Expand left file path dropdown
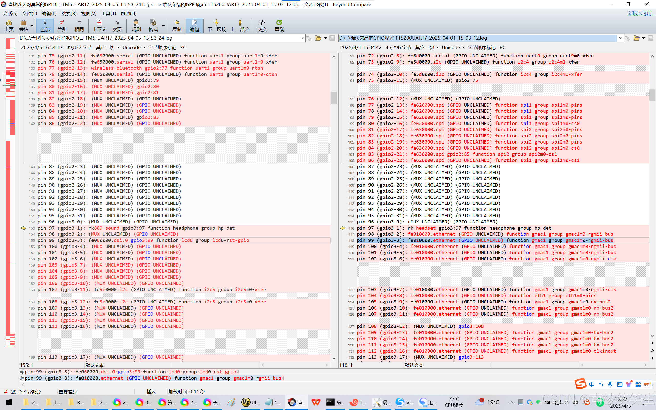Screen dimensions: 656x410 (302, 38)
